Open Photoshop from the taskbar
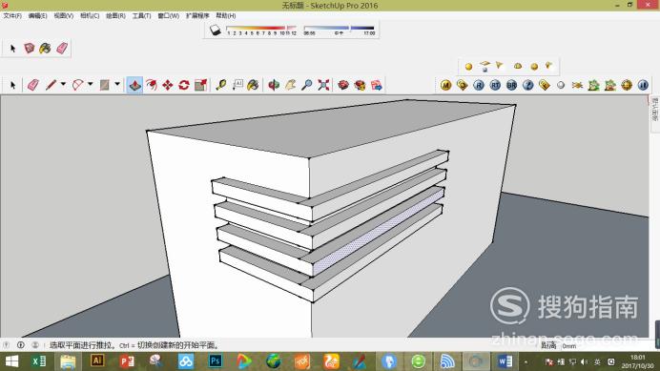This screenshot has width=660, height=371. [x=216, y=361]
